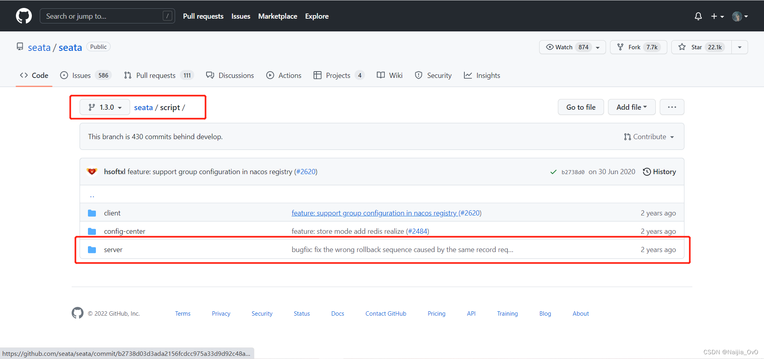Click Contact GitHub in footer
Image resolution: width=764 pixels, height=359 pixels.
pos(386,313)
